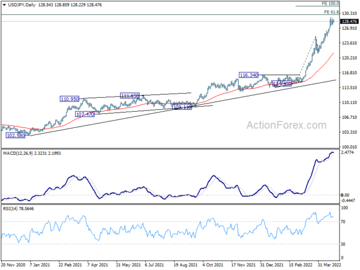The image size is (360, 270).
Task: Select the 126.910 price axis value
Action: point(349,28)
